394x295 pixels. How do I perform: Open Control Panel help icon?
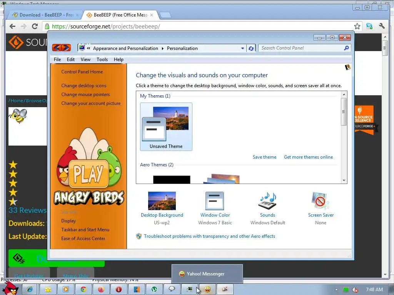tap(348, 67)
